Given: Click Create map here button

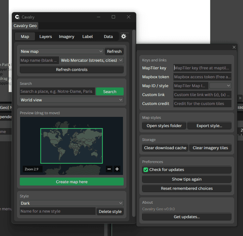Looking at the screenshot, I should tap(72, 182).
